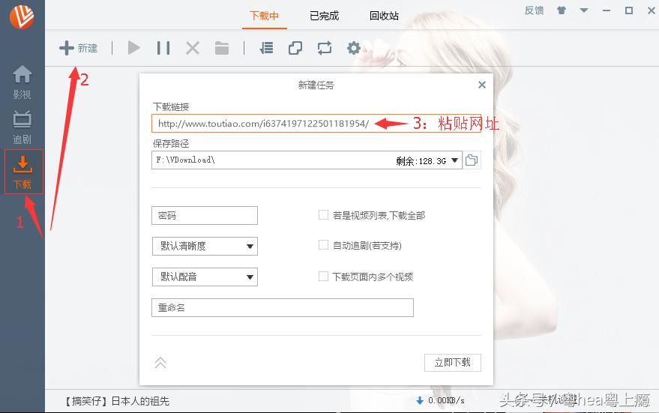Open the 默认清晰度 dropdown
Screen dimensions: 659x413
click(205, 246)
